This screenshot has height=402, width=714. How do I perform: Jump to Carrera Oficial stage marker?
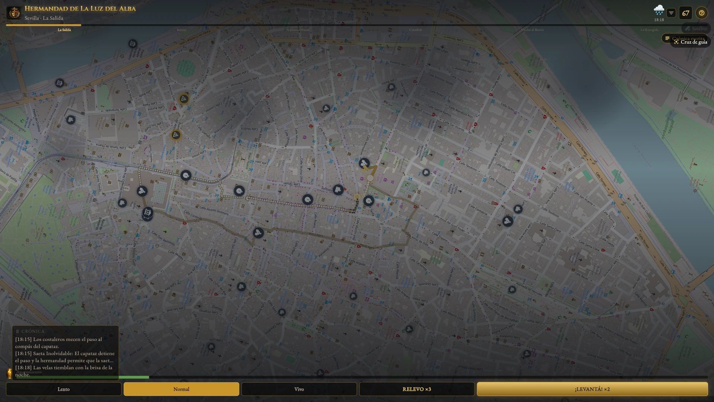[298, 30]
